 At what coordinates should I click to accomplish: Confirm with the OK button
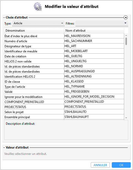point(121,165)
